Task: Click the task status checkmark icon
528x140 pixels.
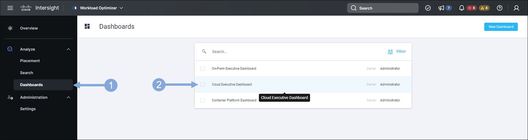Action: pos(428,8)
